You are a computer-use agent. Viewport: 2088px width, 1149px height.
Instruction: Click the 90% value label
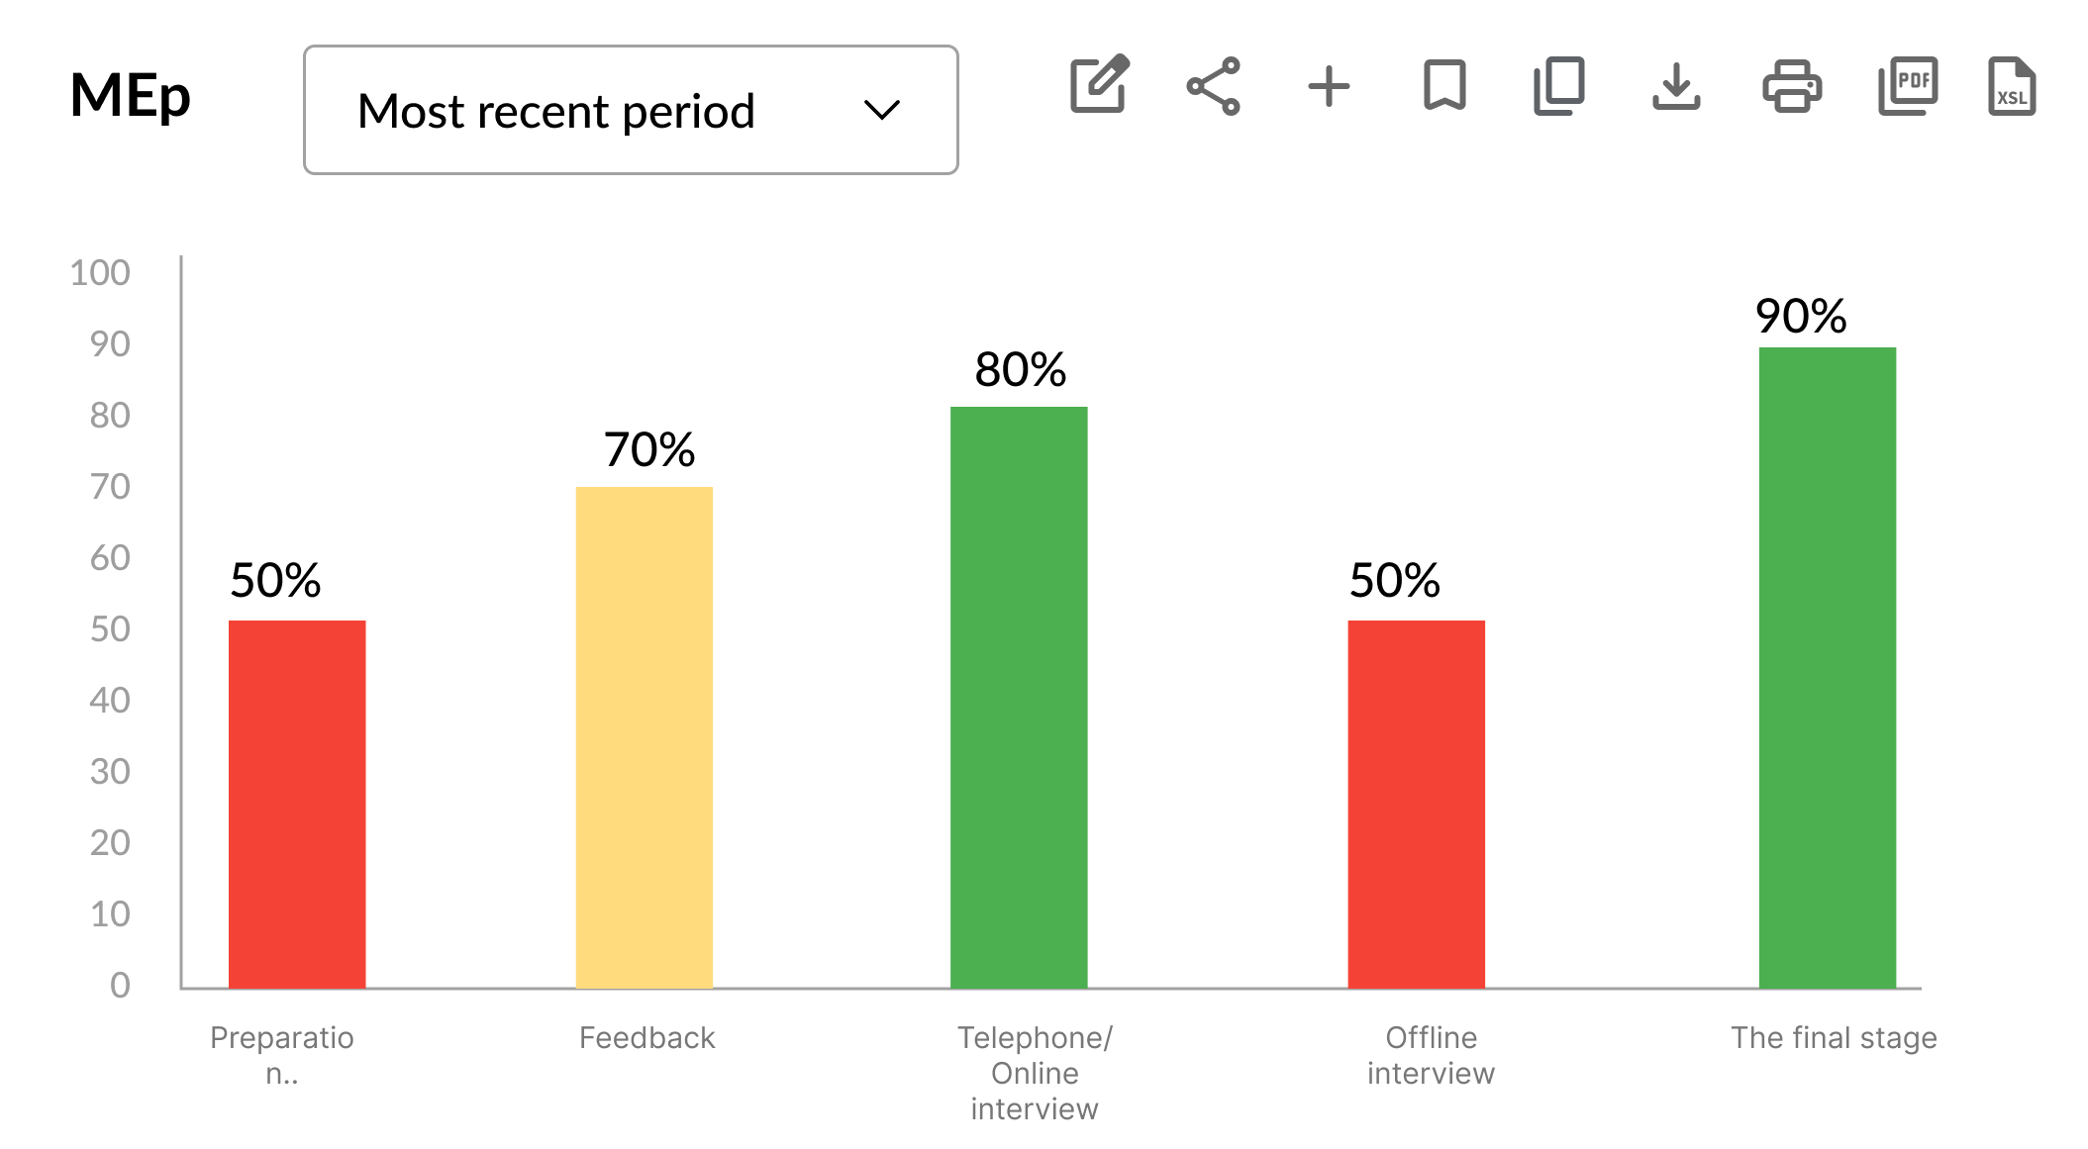[x=1801, y=317]
